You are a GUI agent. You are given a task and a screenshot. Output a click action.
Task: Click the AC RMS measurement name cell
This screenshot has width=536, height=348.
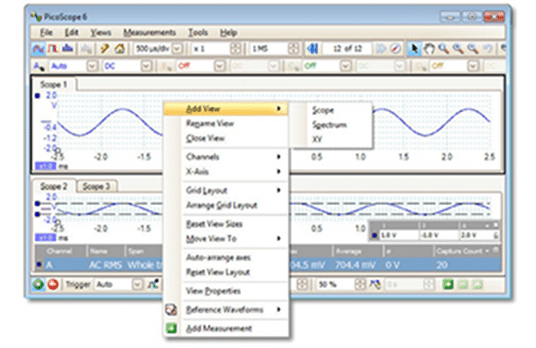click(106, 265)
